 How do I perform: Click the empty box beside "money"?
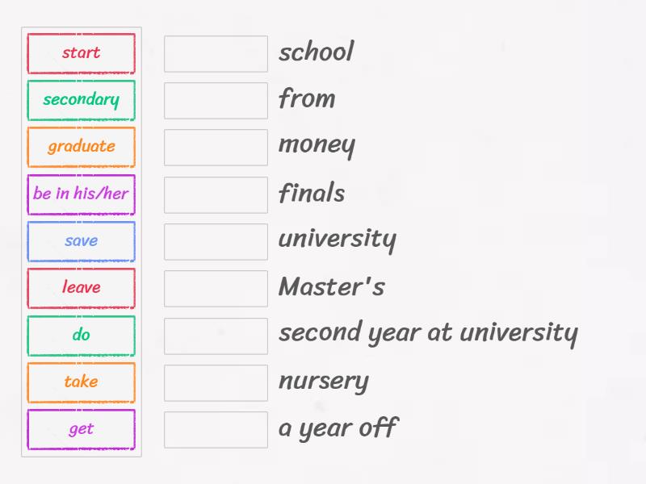pos(216,147)
